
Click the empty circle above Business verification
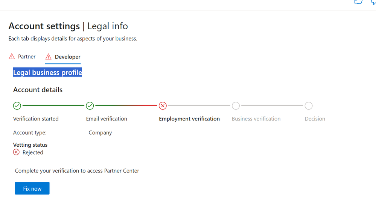tap(236, 106)
